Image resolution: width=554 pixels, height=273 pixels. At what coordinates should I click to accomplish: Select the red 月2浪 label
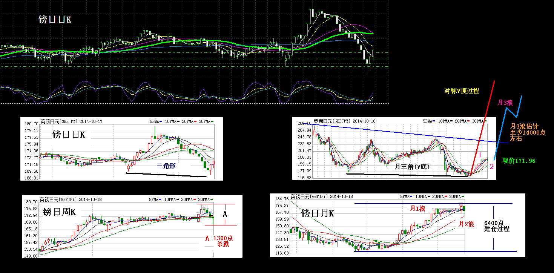click(x=466, y=224)
